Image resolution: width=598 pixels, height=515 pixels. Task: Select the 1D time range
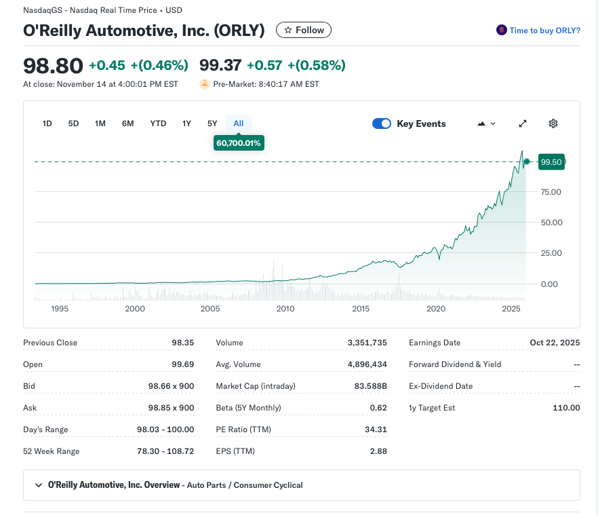[x=47, y=123]
